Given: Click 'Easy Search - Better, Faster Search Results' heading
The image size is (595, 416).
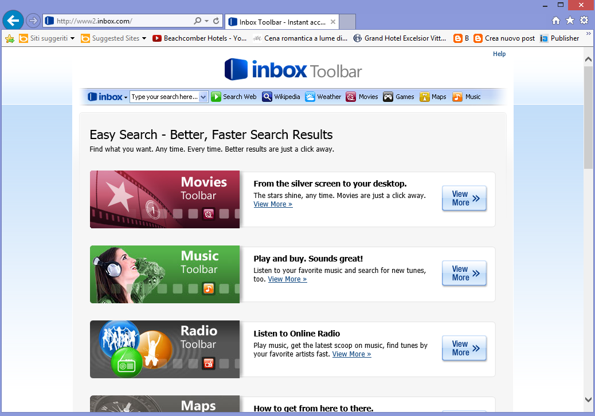Looking at the screenshot, I should click(x=211, y=135).
